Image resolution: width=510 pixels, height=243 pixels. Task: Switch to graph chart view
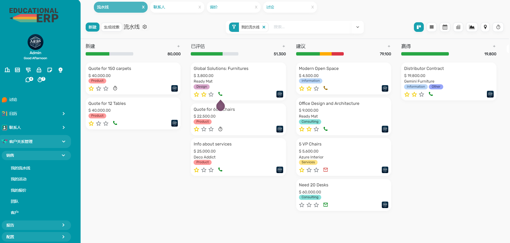pos(472,27)
